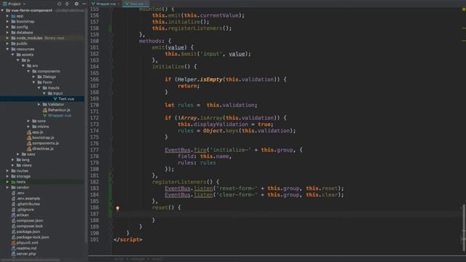Image resolution: width=466 pixels, height=262 pixels.
Task: Click the green tests folder icon
Action: pyautogui.click(x=13, y=182)
